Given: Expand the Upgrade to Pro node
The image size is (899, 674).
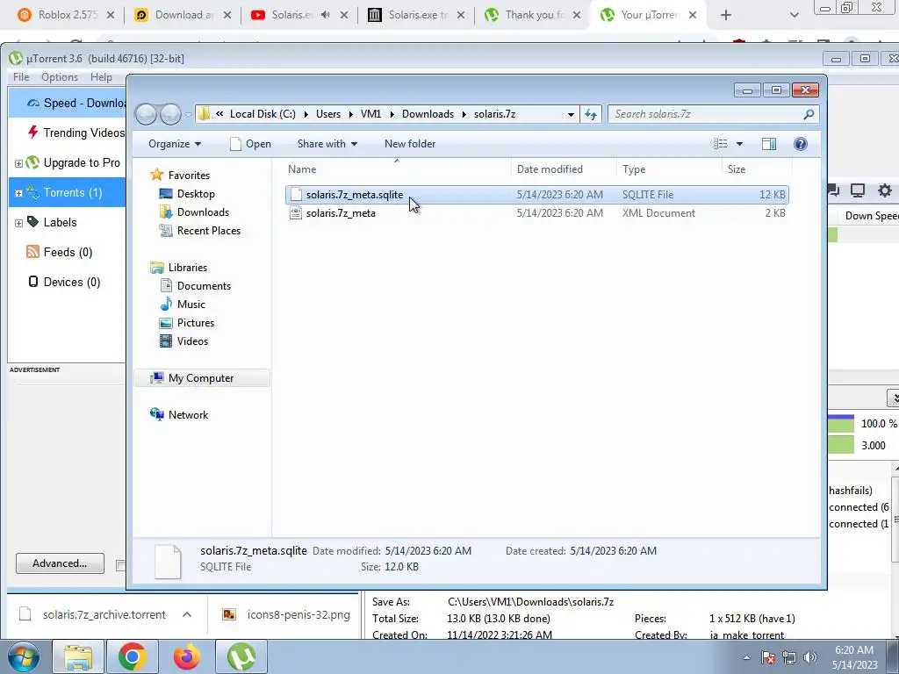Looking at the screenshot, I should [x=18, y=163].
